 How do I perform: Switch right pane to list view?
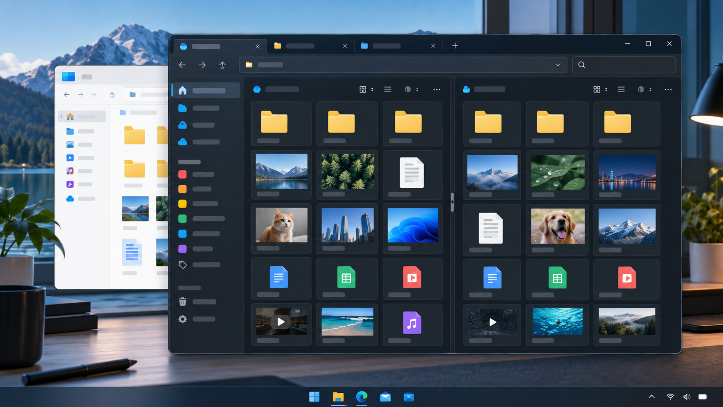point(621,89)
